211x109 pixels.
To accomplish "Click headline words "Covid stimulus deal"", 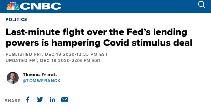I will click(x=148, y=43).
